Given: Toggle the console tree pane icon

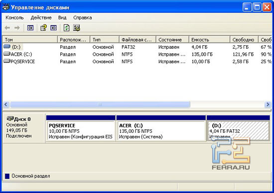Looking at the screenshot, I should coord(30,28).
